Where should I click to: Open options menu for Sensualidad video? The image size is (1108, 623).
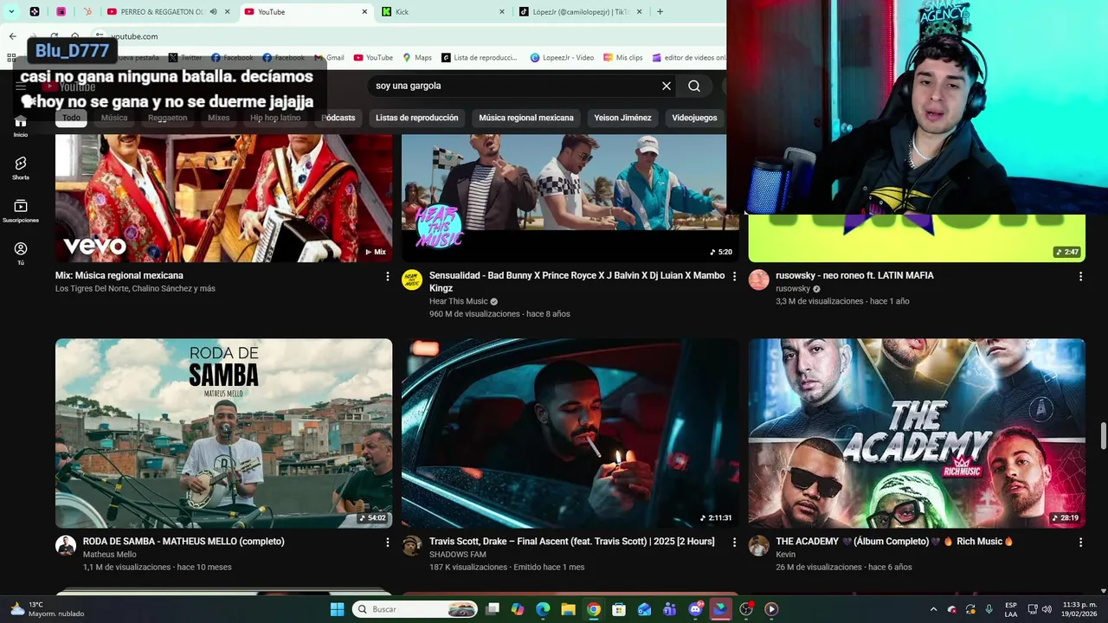(734, 276)
